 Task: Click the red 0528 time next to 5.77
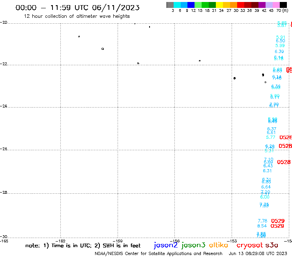coord(286,138)
